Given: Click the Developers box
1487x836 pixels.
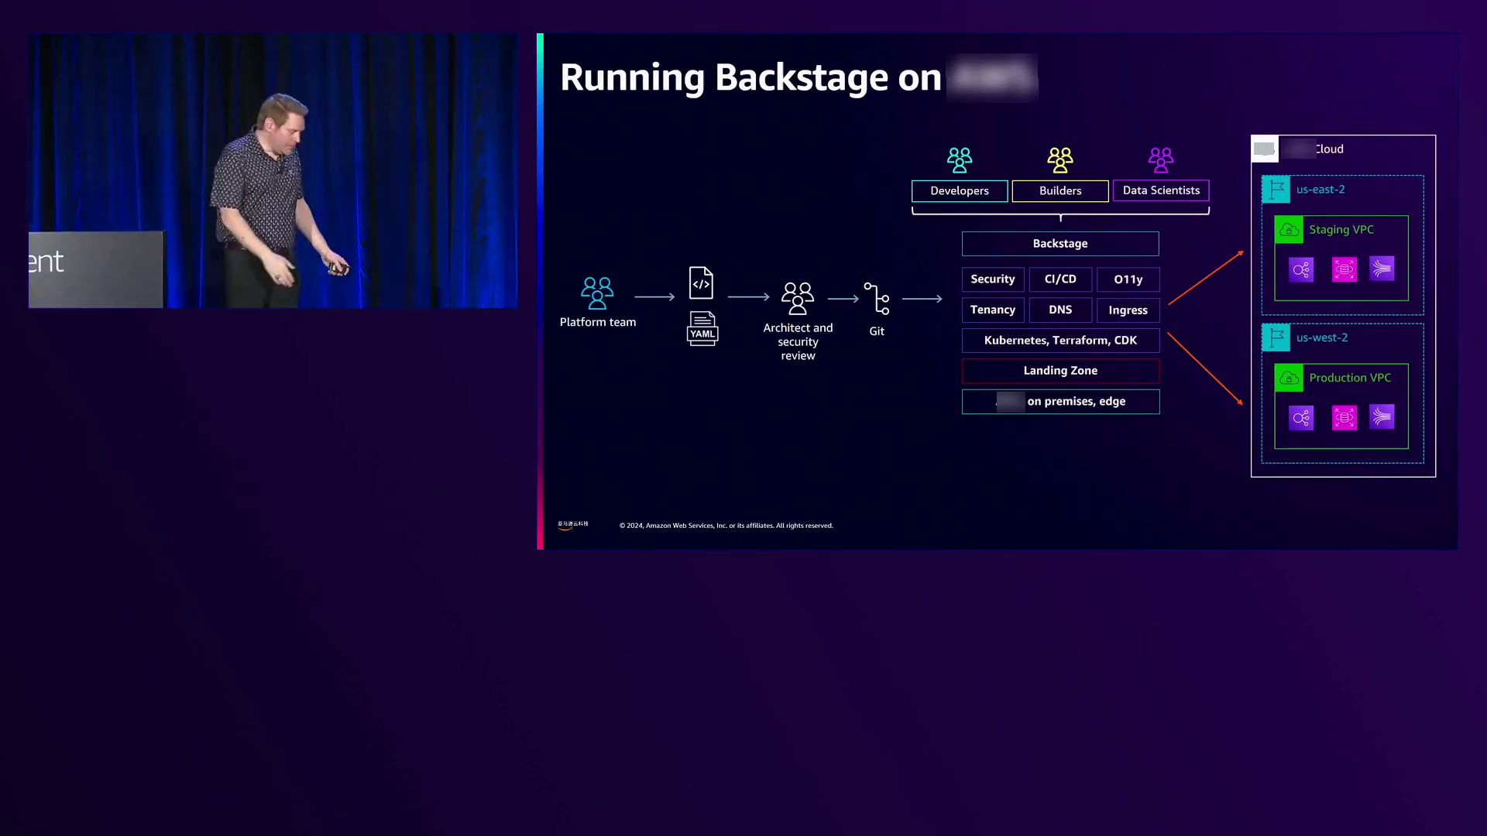Looking at the screenshot, I should tap(960, 191).
